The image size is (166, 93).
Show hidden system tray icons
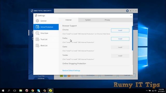point(147,91)
